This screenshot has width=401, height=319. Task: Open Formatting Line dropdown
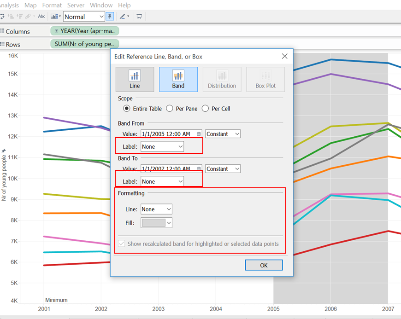tap(156, 209)
